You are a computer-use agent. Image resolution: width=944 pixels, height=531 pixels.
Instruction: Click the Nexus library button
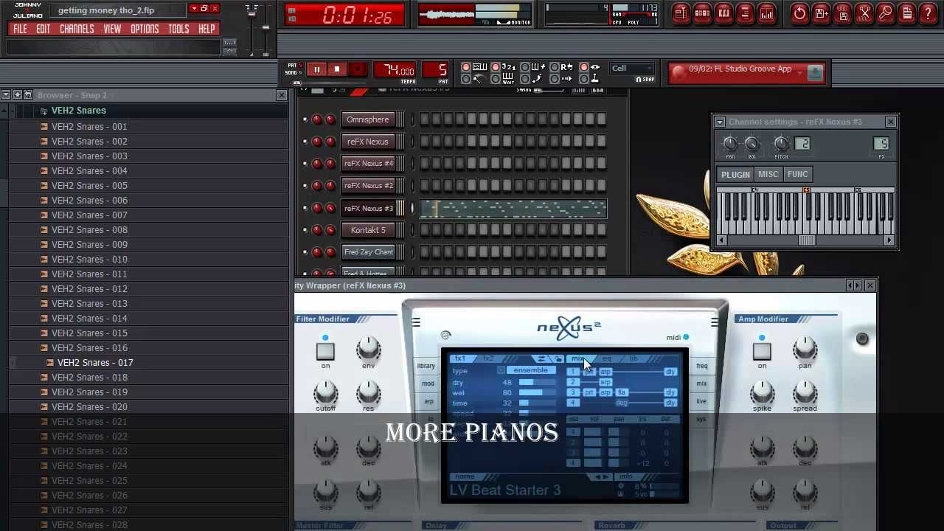point(426,366)
